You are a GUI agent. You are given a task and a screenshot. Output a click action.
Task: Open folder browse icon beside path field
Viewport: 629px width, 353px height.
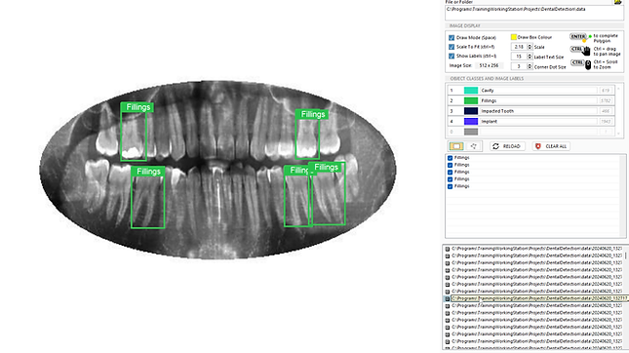[617, 2]
